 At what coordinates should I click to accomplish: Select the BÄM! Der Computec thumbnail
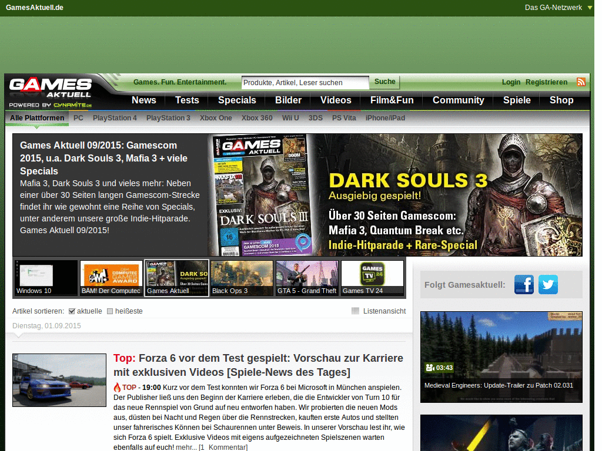coord(112,278)
